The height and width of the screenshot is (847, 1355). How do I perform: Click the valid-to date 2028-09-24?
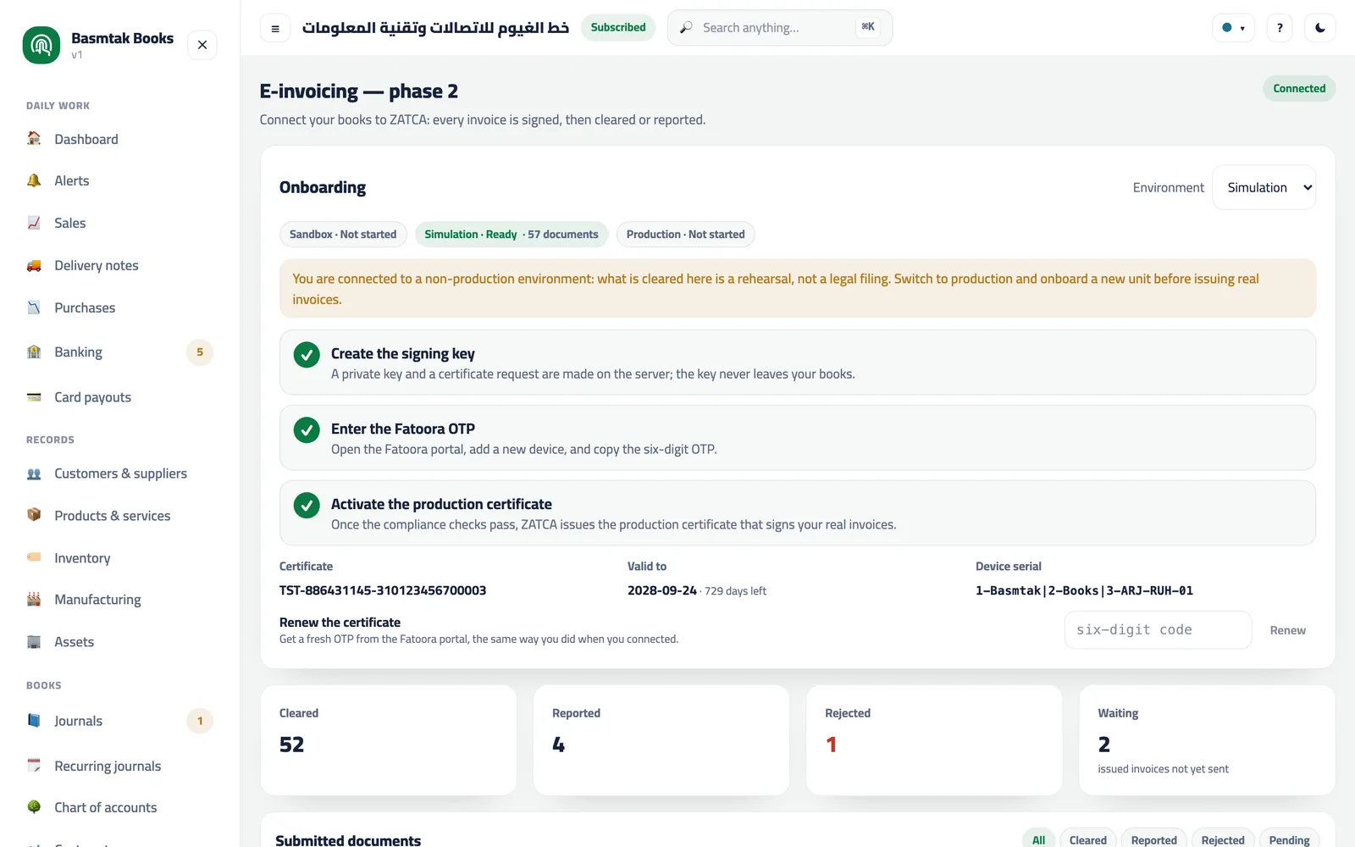point(662,590)
